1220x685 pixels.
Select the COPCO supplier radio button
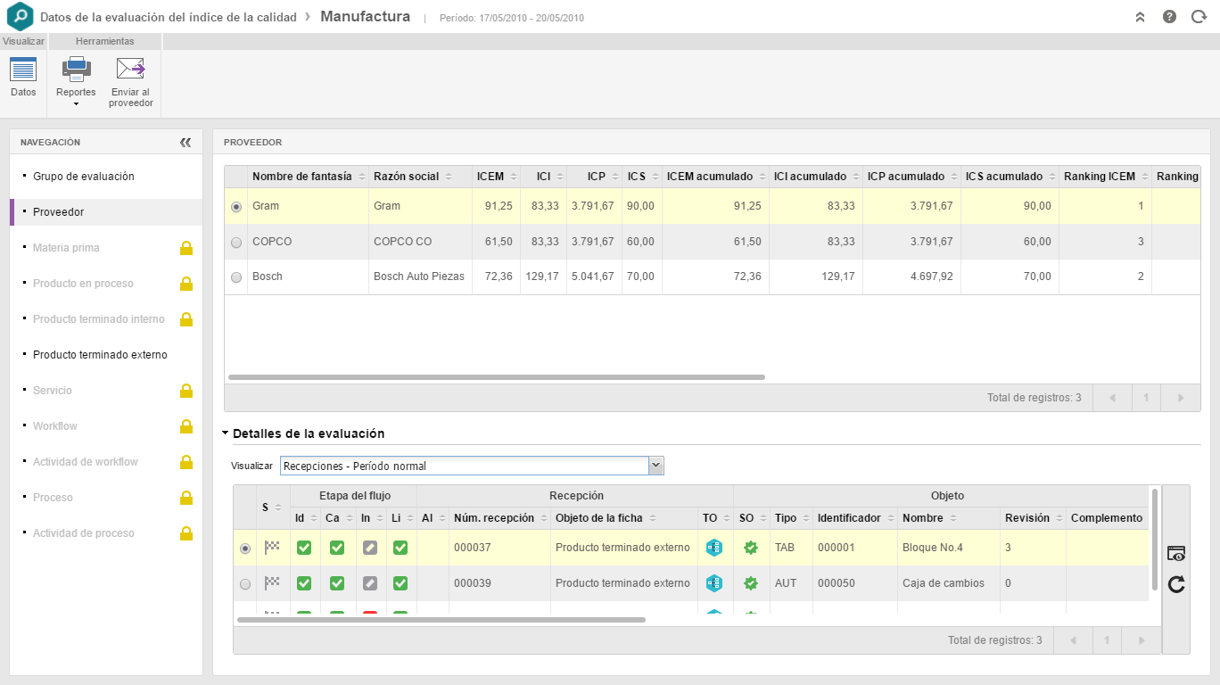point(236,243)
